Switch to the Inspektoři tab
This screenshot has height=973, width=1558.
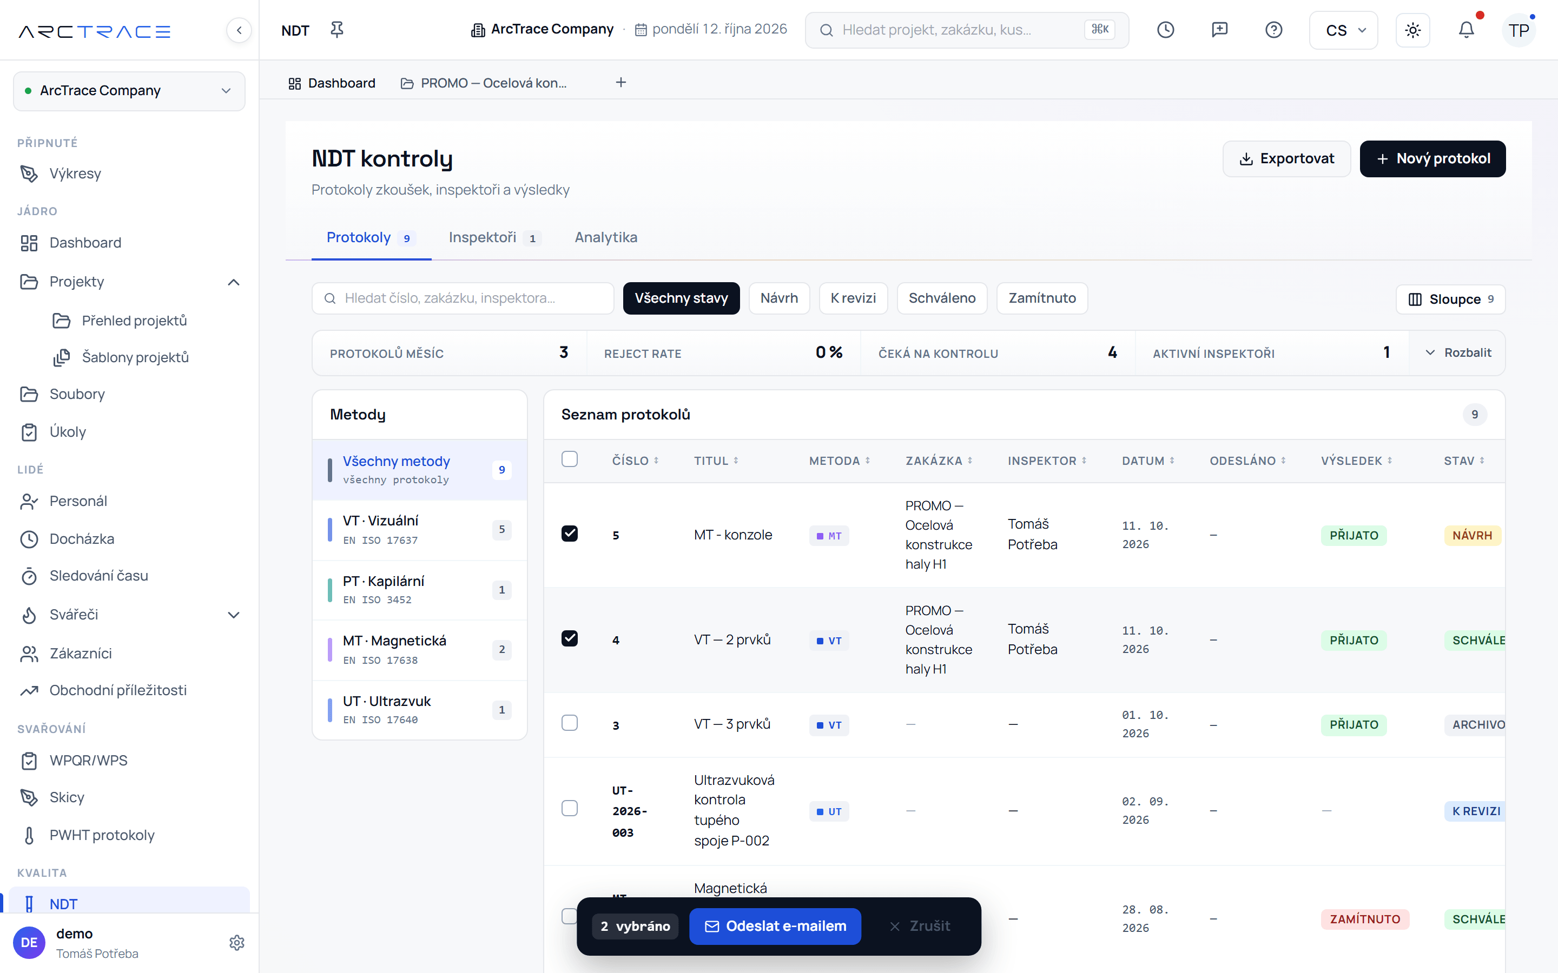[494, 237]
